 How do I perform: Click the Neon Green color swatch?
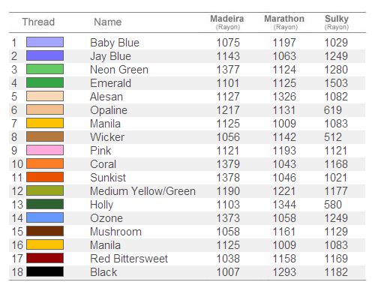[45, 69]
